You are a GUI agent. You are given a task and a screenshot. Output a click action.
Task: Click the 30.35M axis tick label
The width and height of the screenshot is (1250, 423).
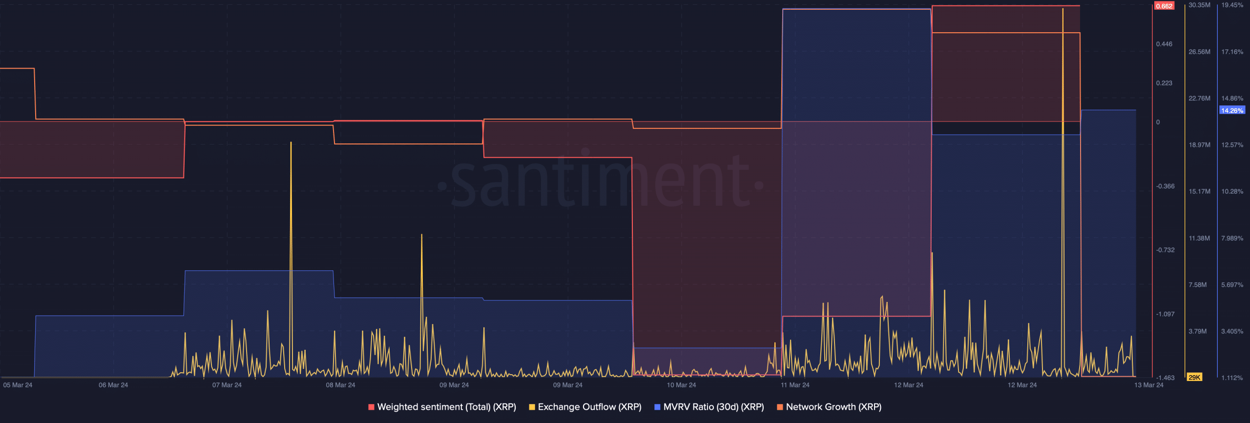point(1199,5)
